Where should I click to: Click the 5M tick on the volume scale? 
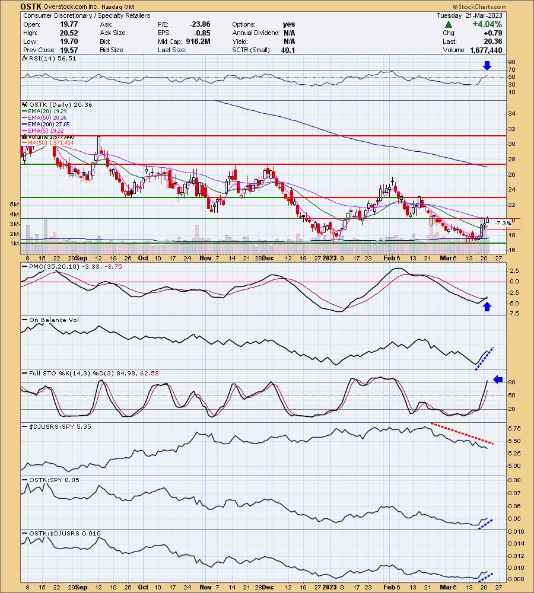[x=14, y=205]
